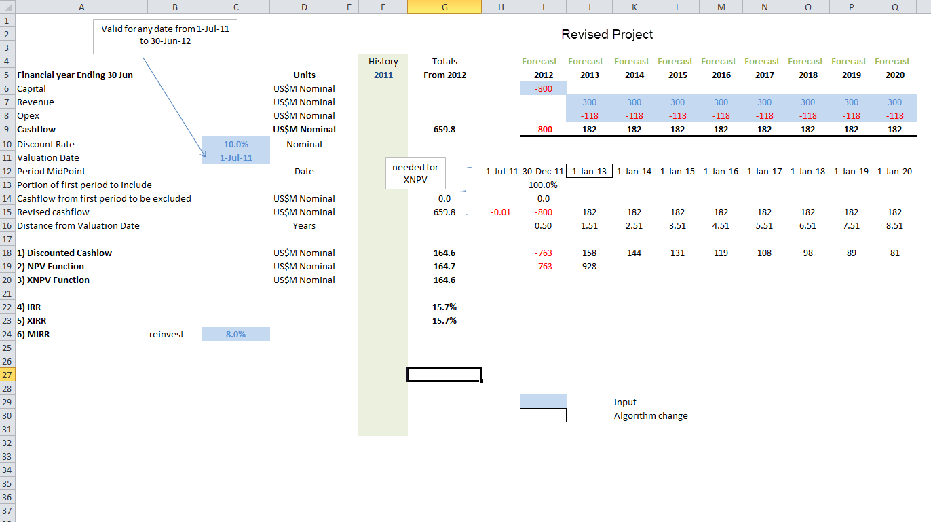Image resolution: width=931 pixels, height=522 pixels.
Task: Select row header 27
Action: point(7,375)
